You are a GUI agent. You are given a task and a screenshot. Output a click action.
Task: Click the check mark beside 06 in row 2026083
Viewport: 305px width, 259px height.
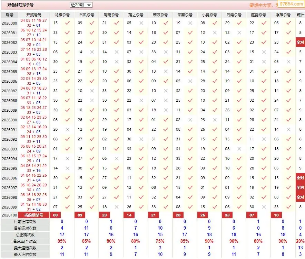pos(68,52)
